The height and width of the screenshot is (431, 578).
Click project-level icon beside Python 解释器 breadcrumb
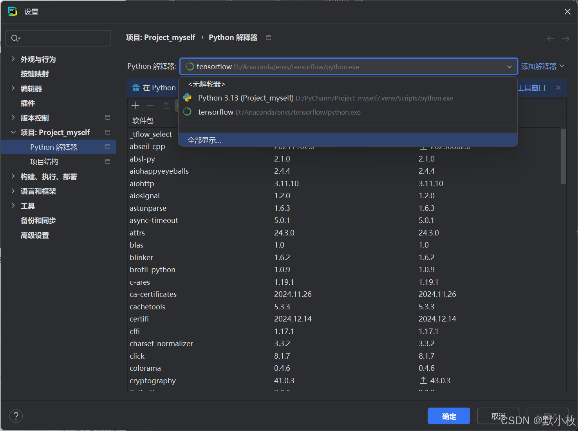[x=268, y=38]
